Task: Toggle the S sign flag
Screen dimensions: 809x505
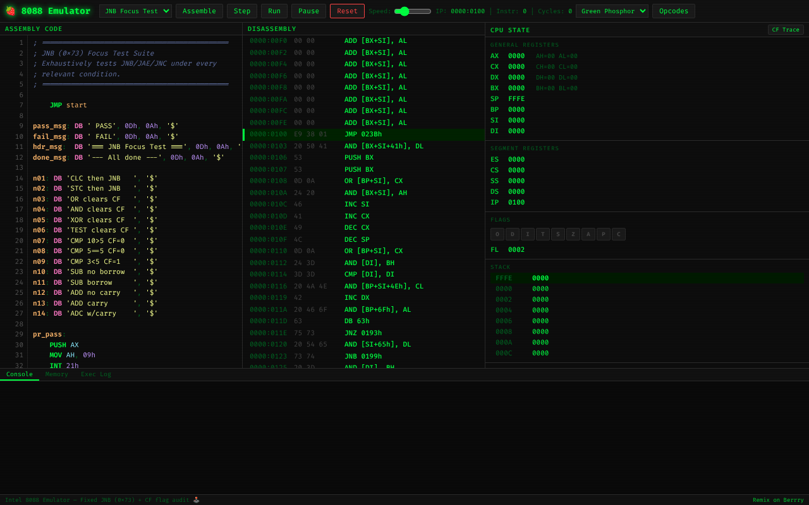Action: pos(558,234)
